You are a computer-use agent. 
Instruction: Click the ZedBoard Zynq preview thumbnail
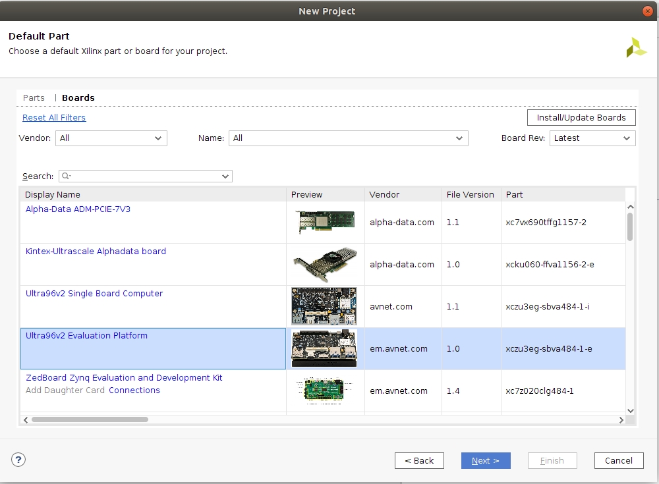[324, 390]
